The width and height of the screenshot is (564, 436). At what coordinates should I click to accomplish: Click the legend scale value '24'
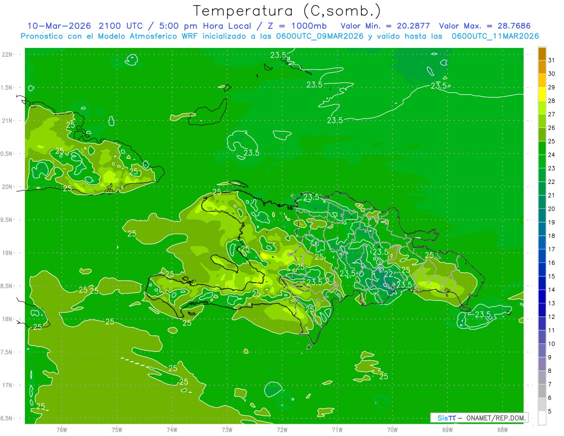[x=552, y=155]
